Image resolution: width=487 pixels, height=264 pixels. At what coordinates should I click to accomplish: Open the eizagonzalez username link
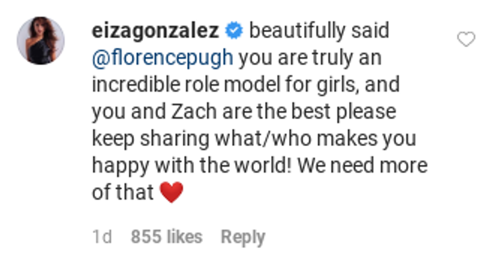click(x=155, y=31)
